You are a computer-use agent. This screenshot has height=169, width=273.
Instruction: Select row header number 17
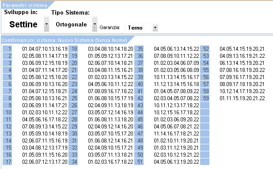tap(8, 161)
